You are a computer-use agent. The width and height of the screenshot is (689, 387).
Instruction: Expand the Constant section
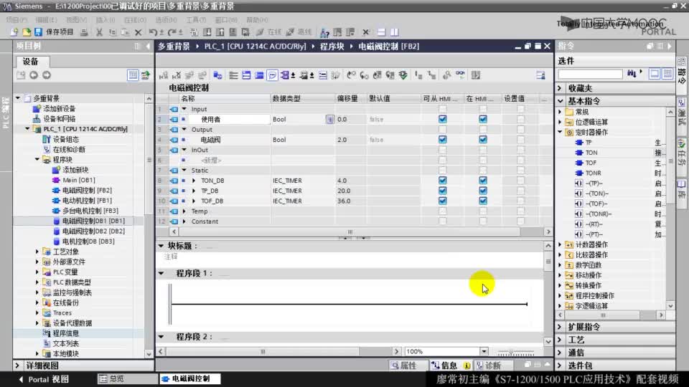tap(184, 221)
